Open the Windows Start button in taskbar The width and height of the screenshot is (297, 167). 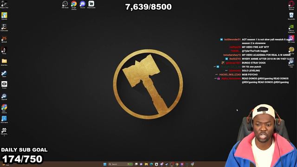point(105,164)
